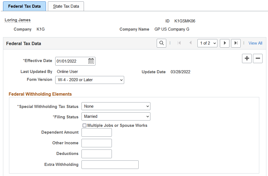Open the Loring James employee link
Viewport: 268px width, 176px height.
pyautogui.click(x=18, y=20)
